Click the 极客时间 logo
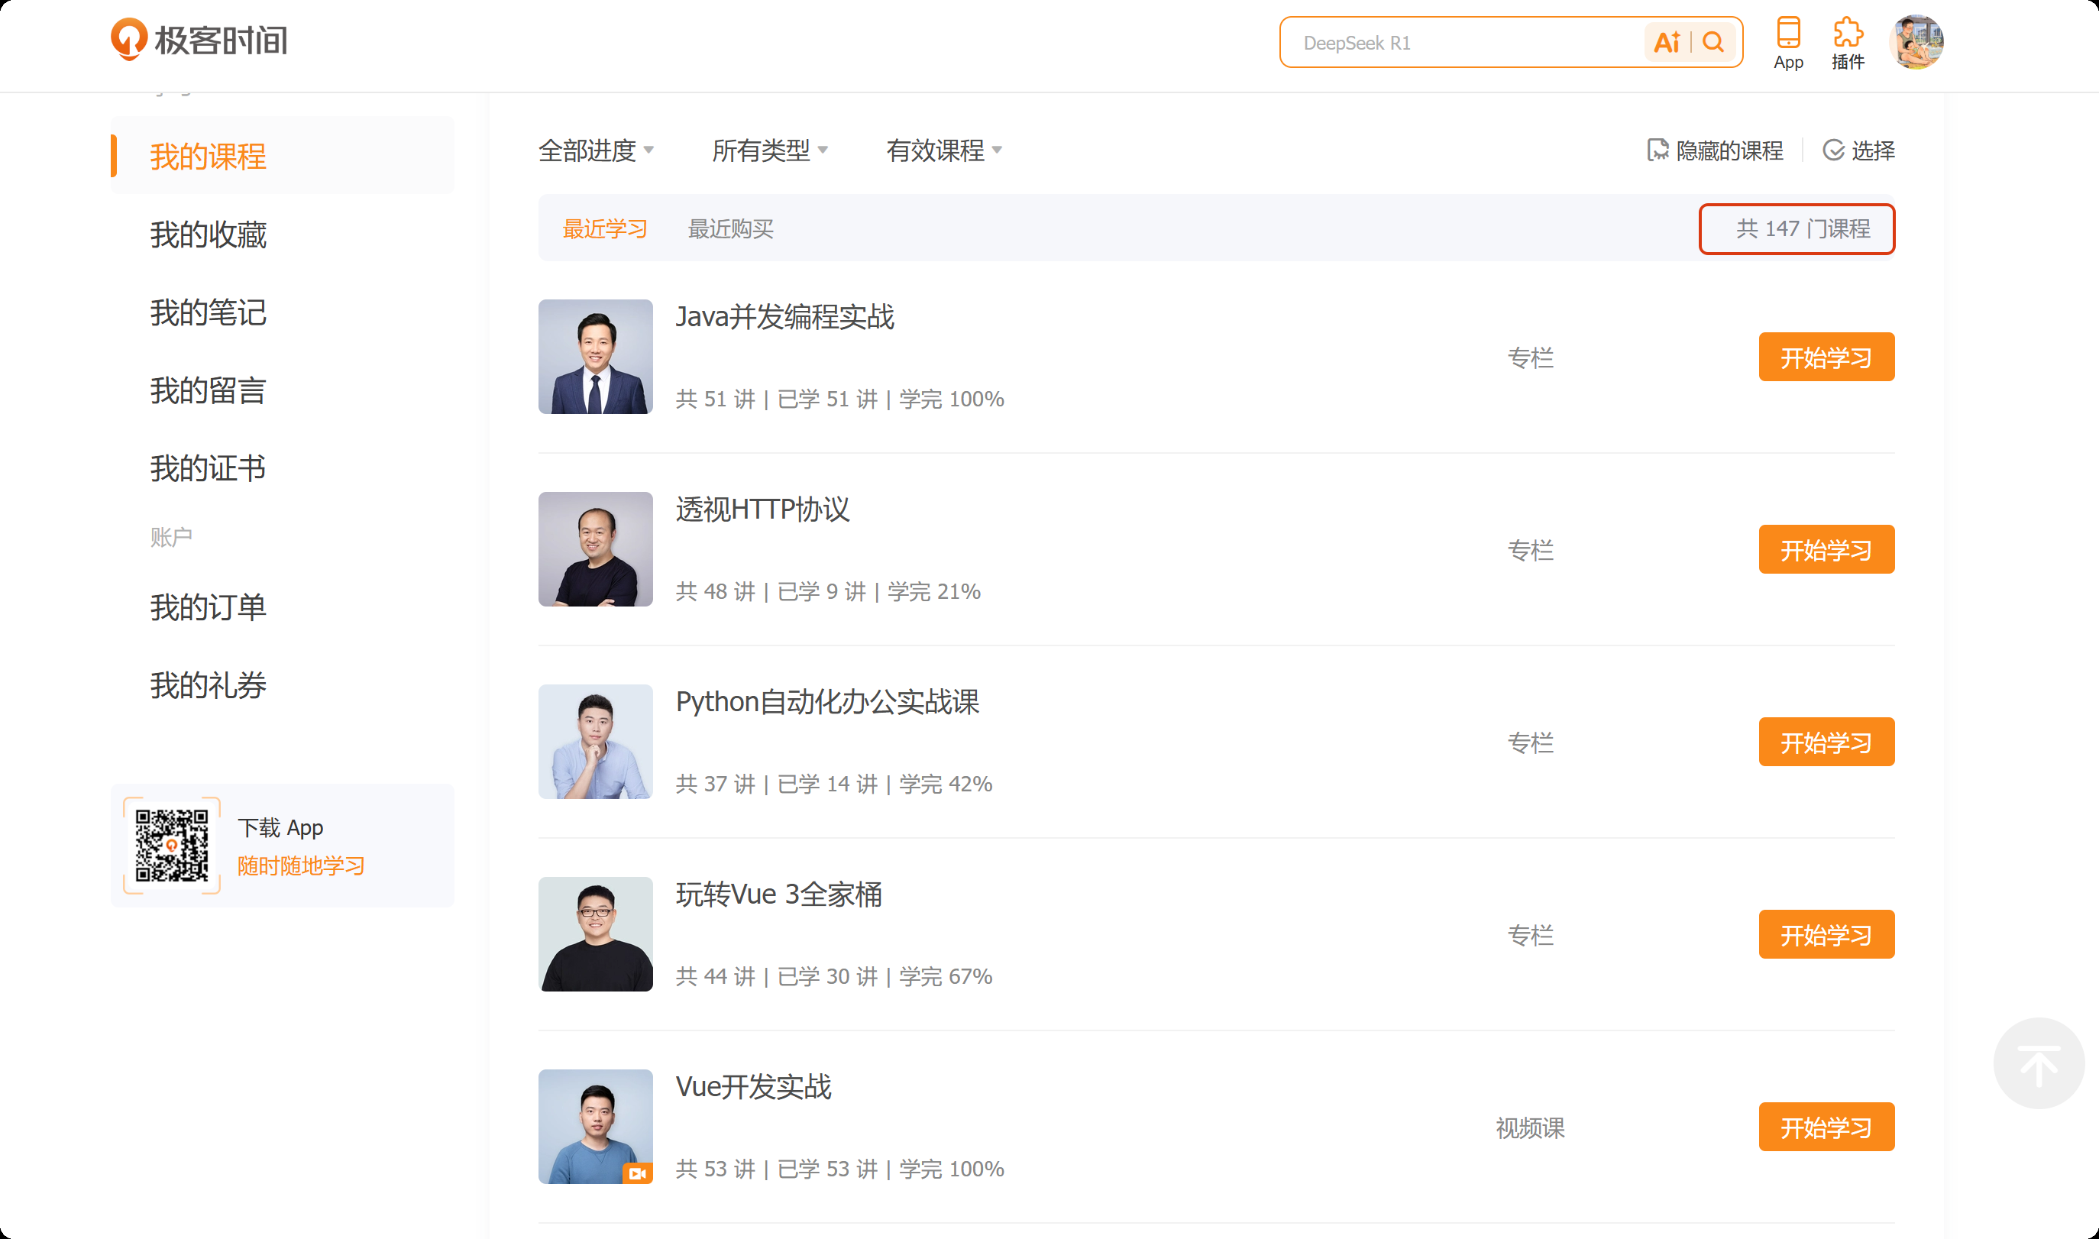Screen dimensions: 2099x1239 199,39
